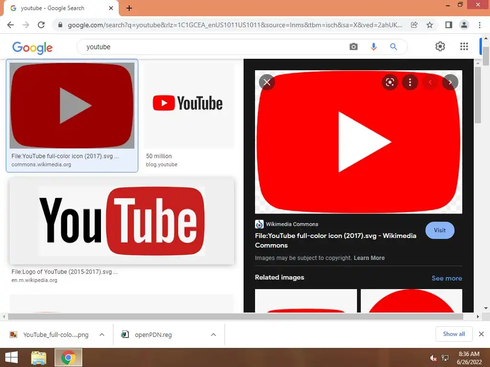Expand options for openPDN.reg download

(x=213, y=335)
